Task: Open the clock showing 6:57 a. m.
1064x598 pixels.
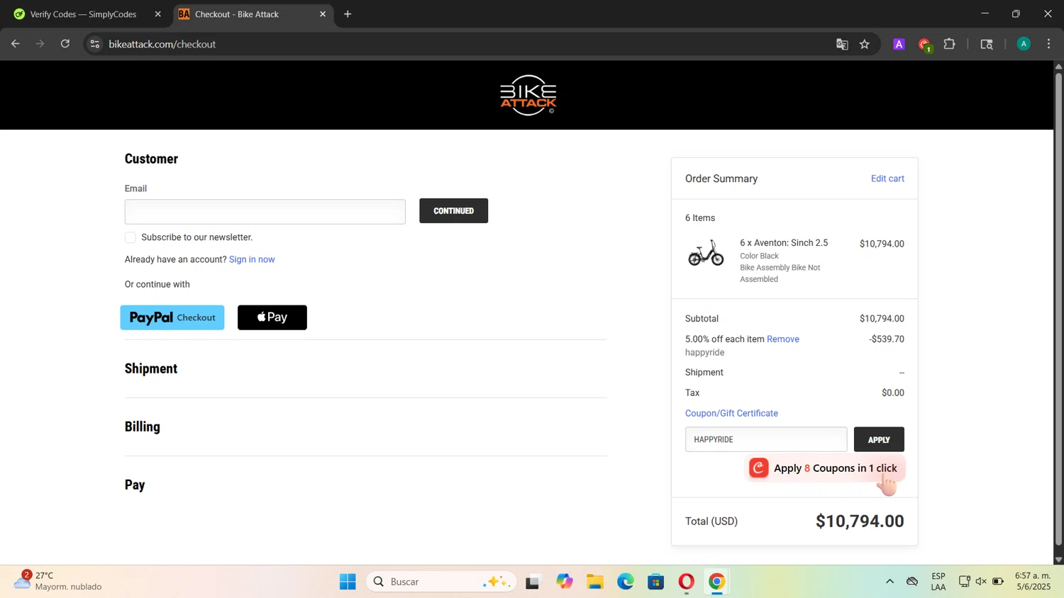Action: tap(1033, 581)
